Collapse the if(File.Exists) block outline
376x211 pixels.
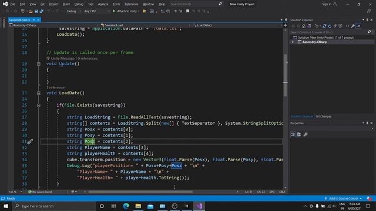click(x=39, y=105)
